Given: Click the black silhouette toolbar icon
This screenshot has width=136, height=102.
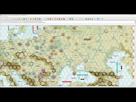Looking at the screenshot, I should pos(88,19).
